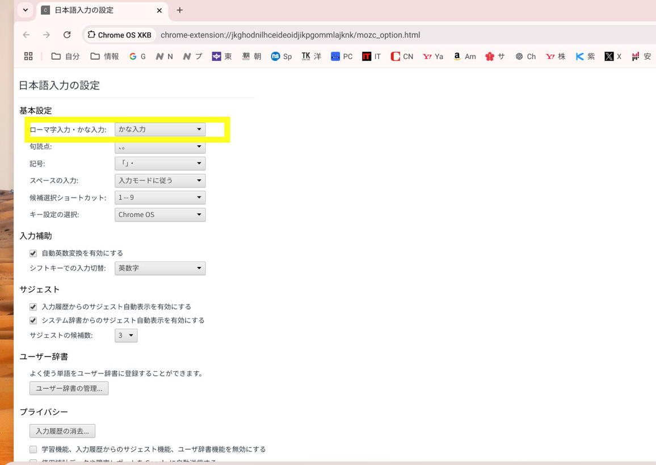Enable 学習機能 disable option checkbox
This screenshot has width=656, height=465.
[33, 449]
